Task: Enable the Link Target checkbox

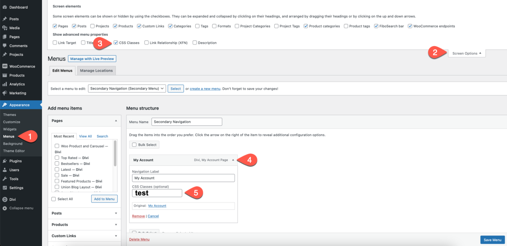Action: click(55, 43)
